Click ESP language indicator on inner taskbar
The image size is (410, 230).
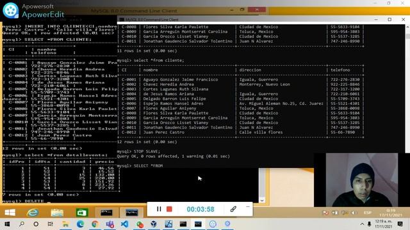(368, 213)
